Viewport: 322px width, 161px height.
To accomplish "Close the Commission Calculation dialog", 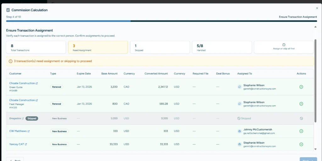I will click(x=317, y=8).
